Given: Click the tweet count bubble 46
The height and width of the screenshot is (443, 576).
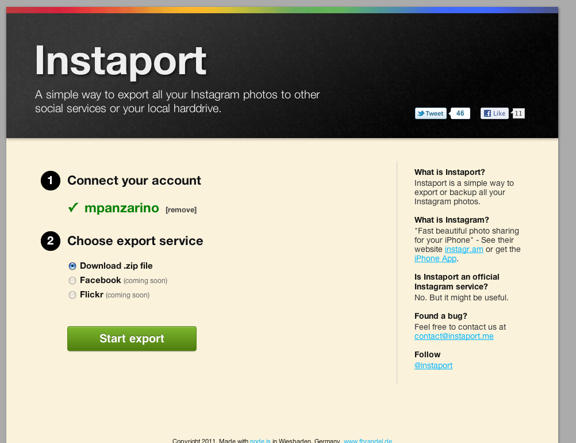Looking at the screenshot, I should (x=460, y=113).
